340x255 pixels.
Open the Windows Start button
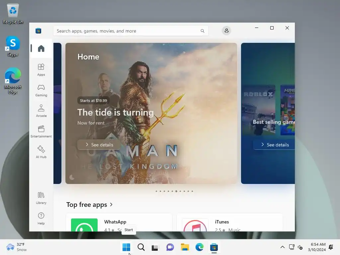[x=127, y=247]
